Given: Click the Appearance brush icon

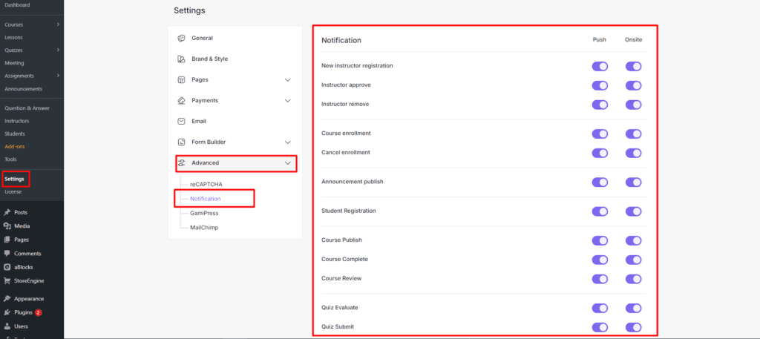Looking at the screenshot, I should coord(7,299).
